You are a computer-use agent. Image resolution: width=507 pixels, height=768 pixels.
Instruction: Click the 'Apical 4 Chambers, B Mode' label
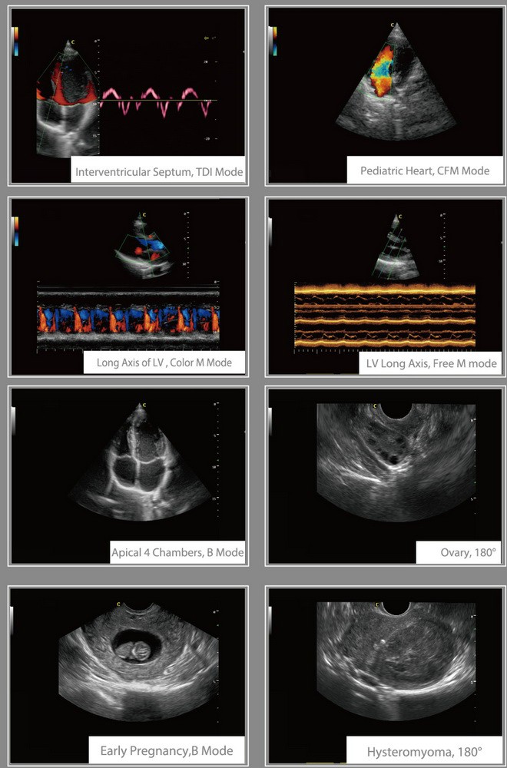177,551
